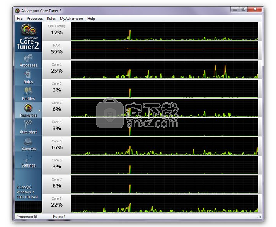276x227 pixels.
Task: Select the Profiles people icon
Action: click(x=28, y=91)
